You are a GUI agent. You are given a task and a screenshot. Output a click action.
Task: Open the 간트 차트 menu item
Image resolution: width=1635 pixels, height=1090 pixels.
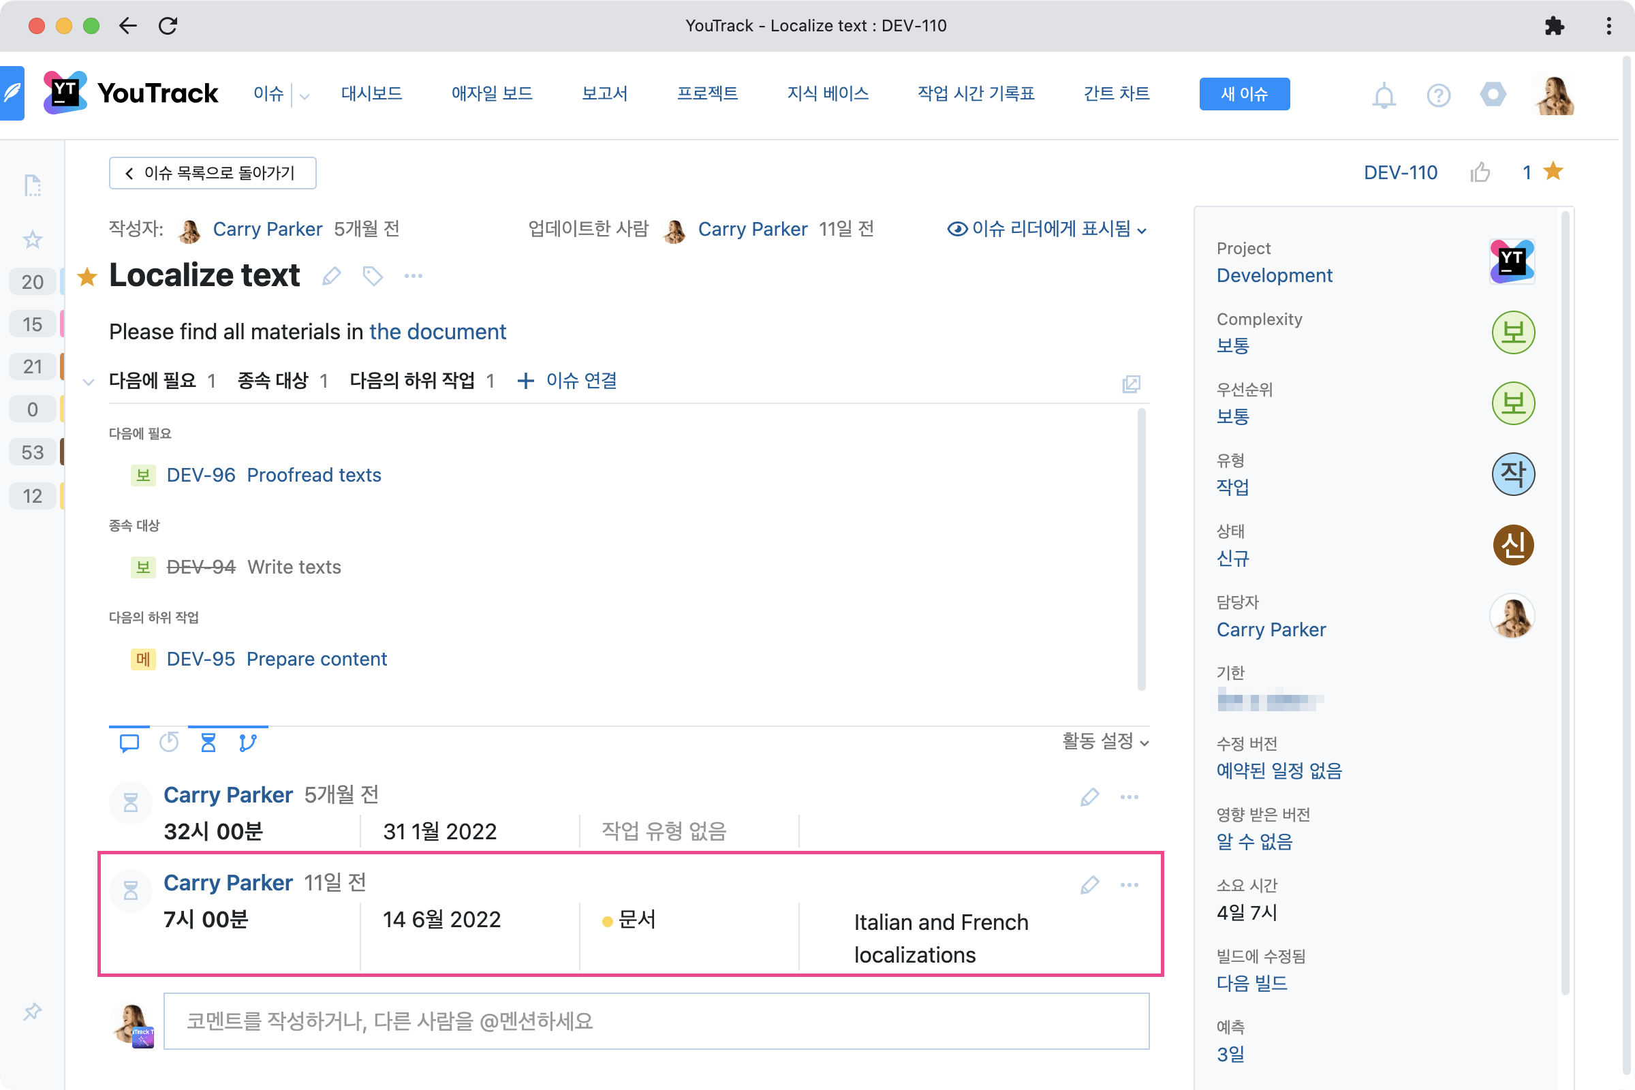coord(1117,93)
